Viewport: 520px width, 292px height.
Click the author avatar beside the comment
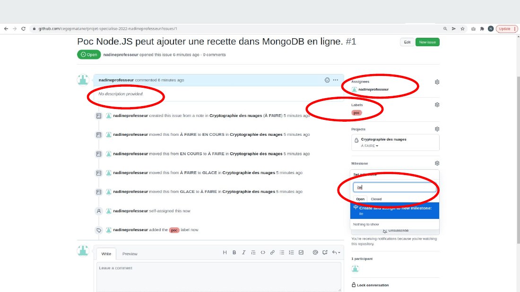point(83,80)
